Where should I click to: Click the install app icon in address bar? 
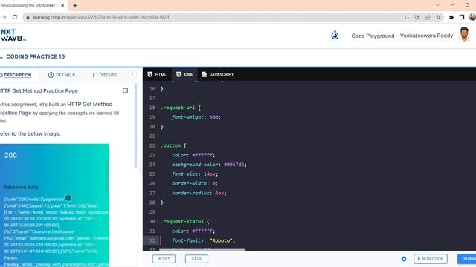pyautogui.click(x=417, y=17)
